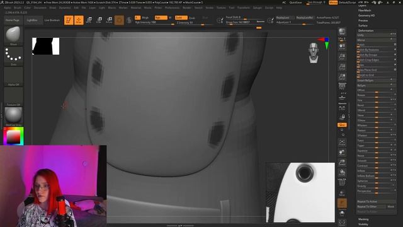This screenshot has width=403, height=227.
Task: Toggle the Transp transparency icon
Action: point(342,194)
